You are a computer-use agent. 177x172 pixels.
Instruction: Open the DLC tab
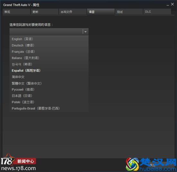click(x=157, y=12)
